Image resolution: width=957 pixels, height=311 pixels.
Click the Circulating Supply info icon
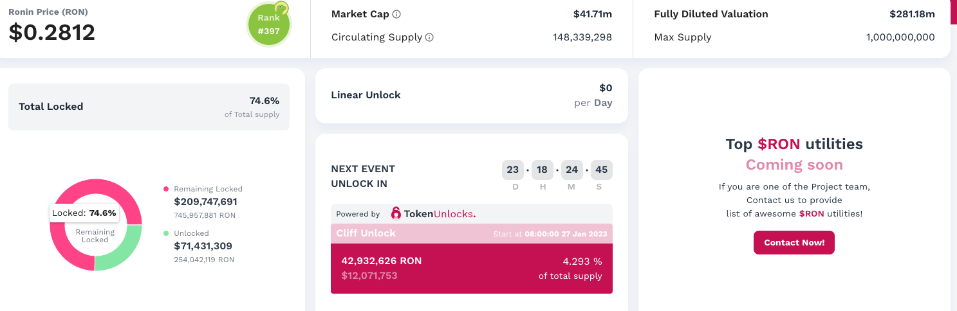click(429, 37)
